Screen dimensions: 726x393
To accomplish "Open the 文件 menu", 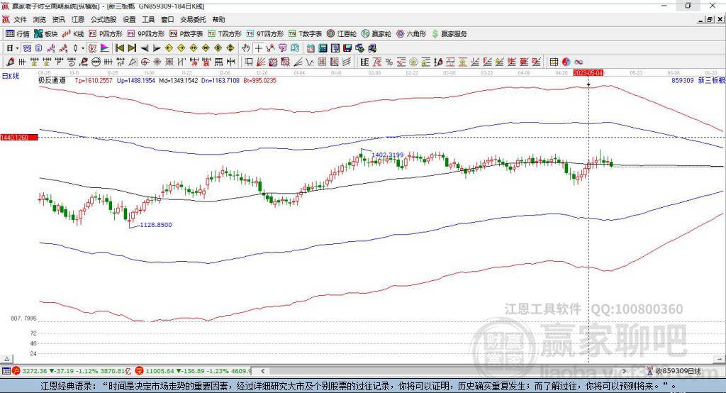I will (x=21, y=19).
